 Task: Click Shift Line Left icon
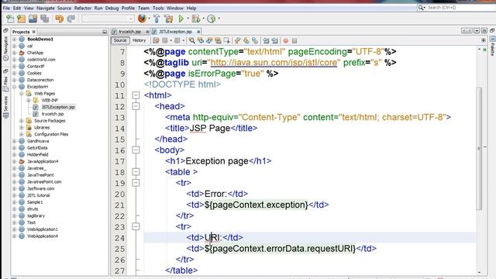(x=266, y=40)
